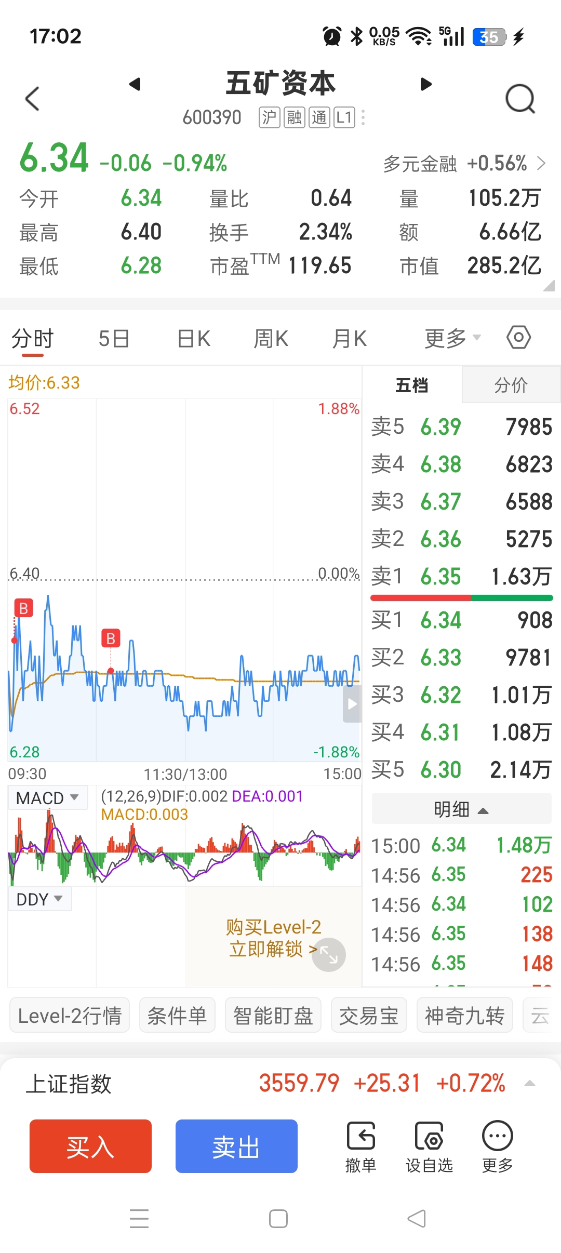Tap the 均价:6.33 average price label
The width and height of the screenshot is (561, 1253).
click(44, 383)
